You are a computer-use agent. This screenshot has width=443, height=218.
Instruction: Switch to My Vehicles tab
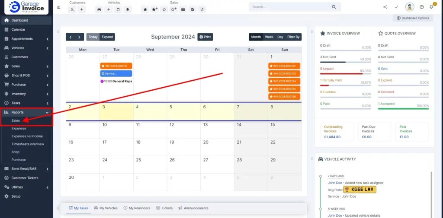tap(106, 208)
